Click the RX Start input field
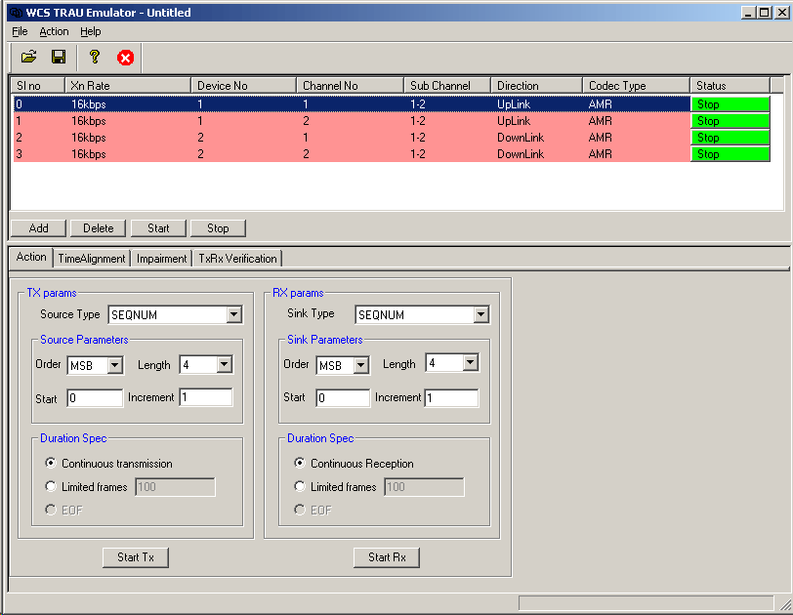This screenshot has width=793, height=615. (343, 397)
